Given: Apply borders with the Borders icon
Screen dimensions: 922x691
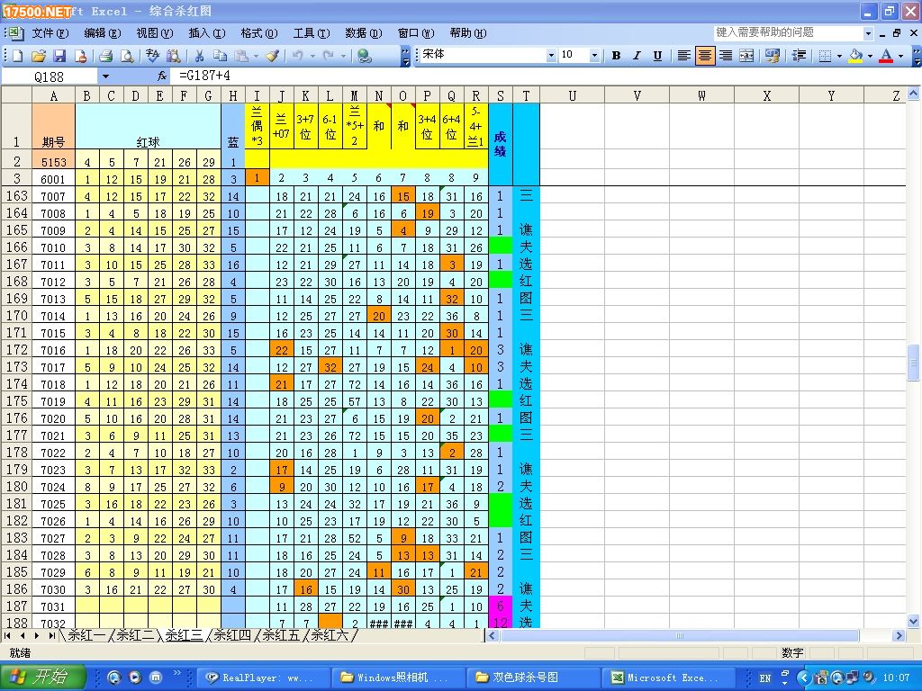Looking at the screenshot, I should pyautogui.click(x=825, y=56).
